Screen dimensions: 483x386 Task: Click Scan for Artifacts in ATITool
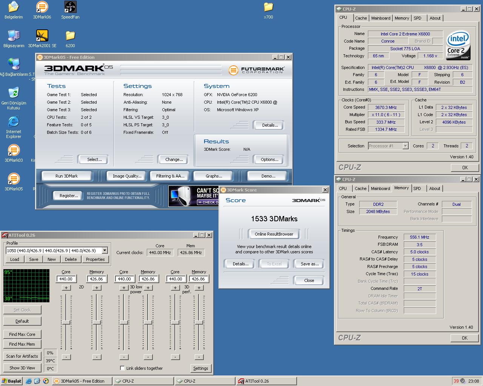22,356
